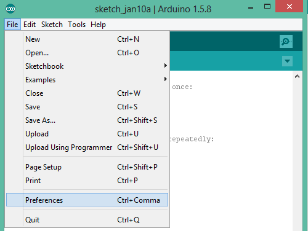
Task: Select Upload Using Programmer
Action: pyautogui.click(x=87, y=147)
